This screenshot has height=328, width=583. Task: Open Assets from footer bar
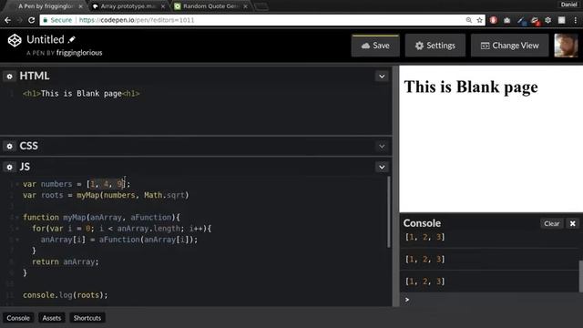(51, 318)
